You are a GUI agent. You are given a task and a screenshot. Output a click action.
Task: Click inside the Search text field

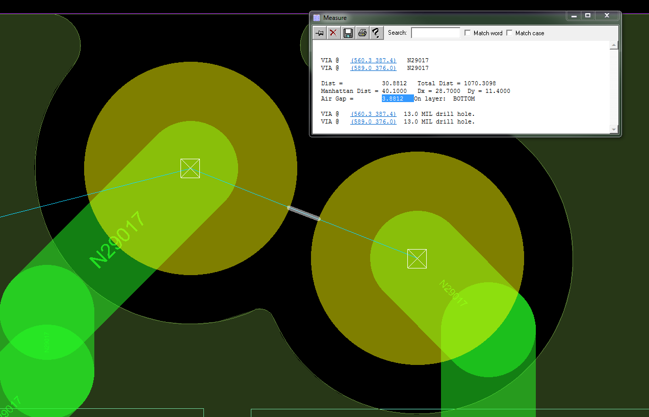click(435, 33)
